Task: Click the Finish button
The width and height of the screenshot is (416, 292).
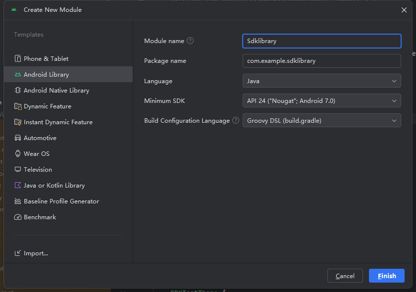Action: [387, 276]
